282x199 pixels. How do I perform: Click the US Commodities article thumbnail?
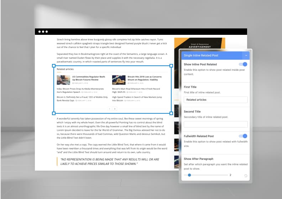pyautogui.click(x=63, y=80)
